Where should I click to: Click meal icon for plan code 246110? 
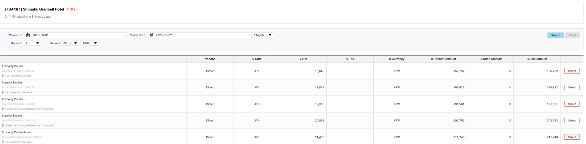(3, 92)
